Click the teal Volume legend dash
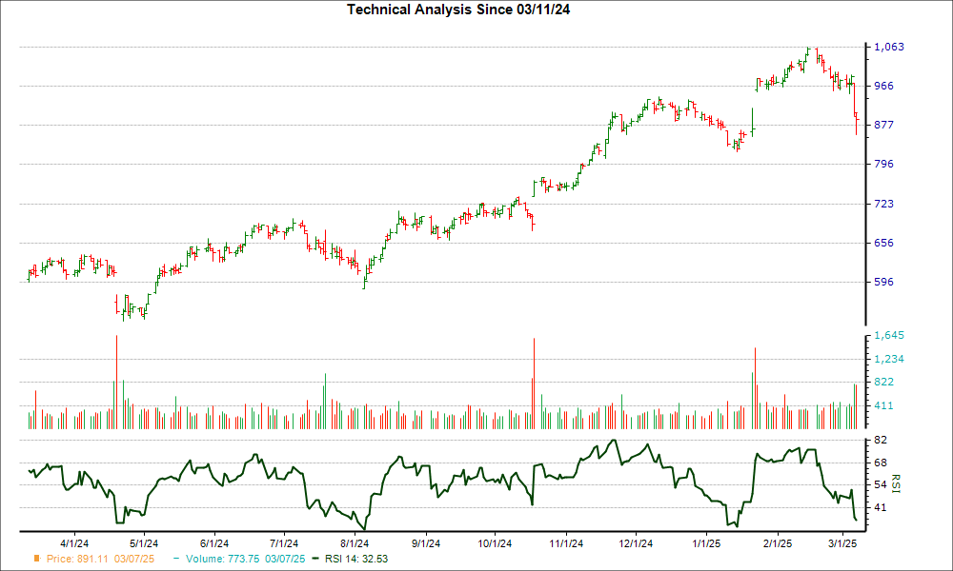The image size is (953, 571). (x=174, y=559)
